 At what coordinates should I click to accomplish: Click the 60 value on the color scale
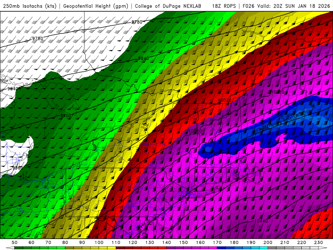(x=32, y=242)
